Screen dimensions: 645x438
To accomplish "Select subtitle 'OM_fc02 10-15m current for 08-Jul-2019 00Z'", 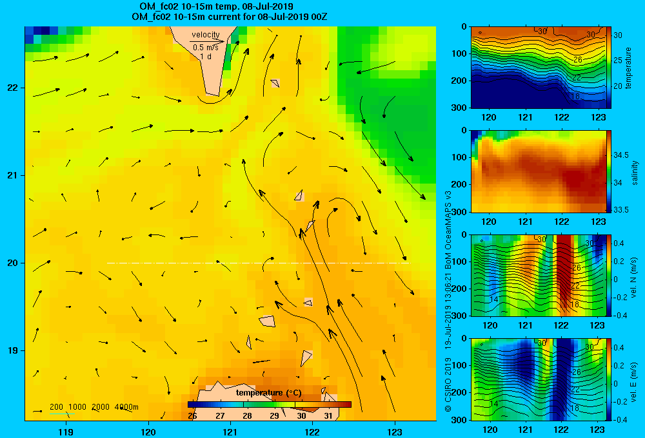I will [x=230, y=17].
